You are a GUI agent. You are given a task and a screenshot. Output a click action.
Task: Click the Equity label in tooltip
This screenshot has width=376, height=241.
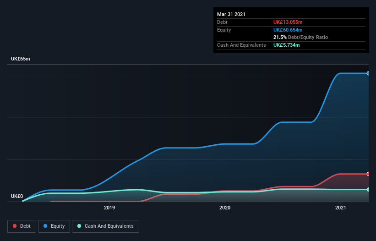[x=224, y=30]
